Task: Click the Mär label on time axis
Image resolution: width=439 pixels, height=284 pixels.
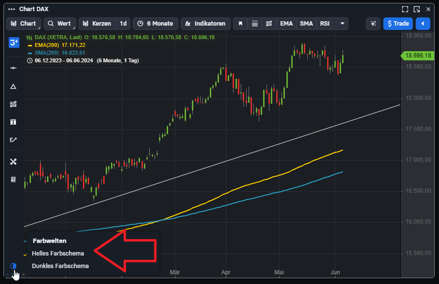Action: coord(175,272)
